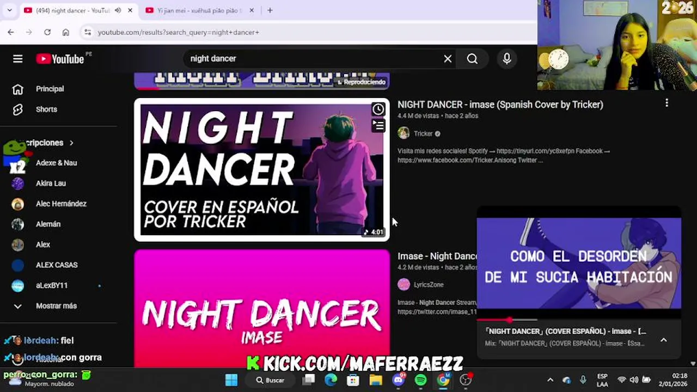Open the LyricsZone channel avatar
The image size is (697, 392).
click(403, 284)
